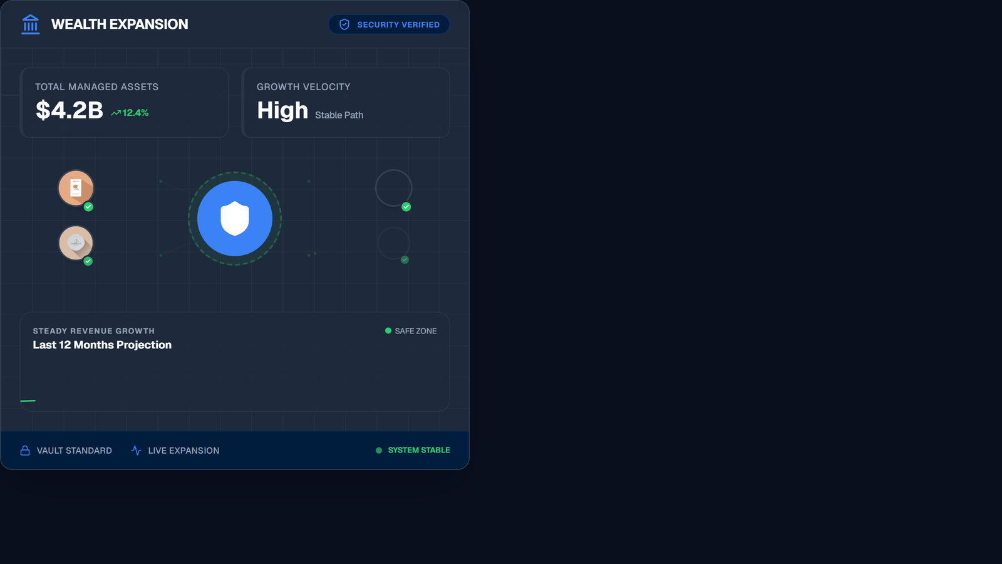Click the central blue shield node
Image resolution: width=1002 pixels, height=564 pixels.
(235, 219)
